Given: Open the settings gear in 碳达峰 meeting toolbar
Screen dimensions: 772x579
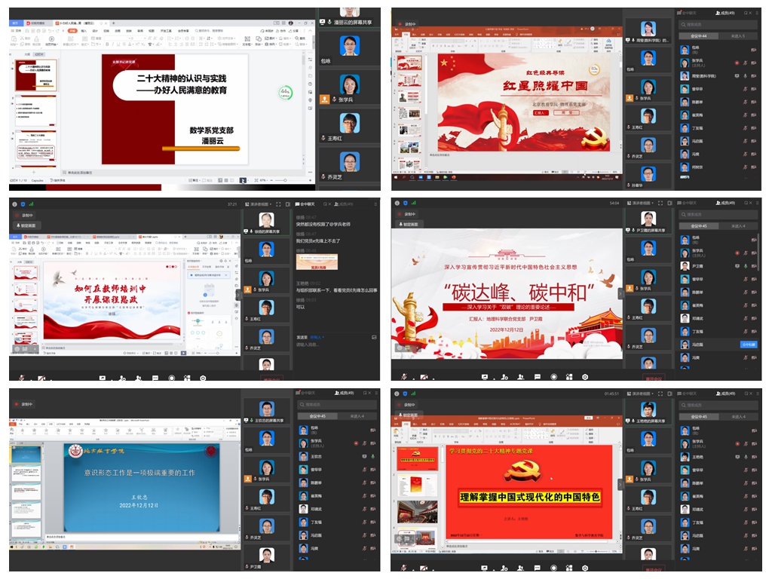Looking at the screenshot, I should pos(585,377).
